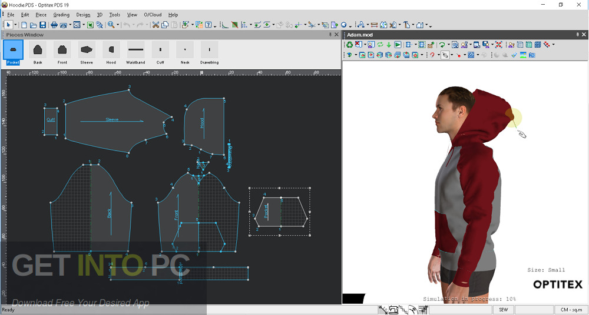Viewport: 589px width, 315px height.
Task: Pin the Adam.mod 3D panel
Action: click(577, 35)
